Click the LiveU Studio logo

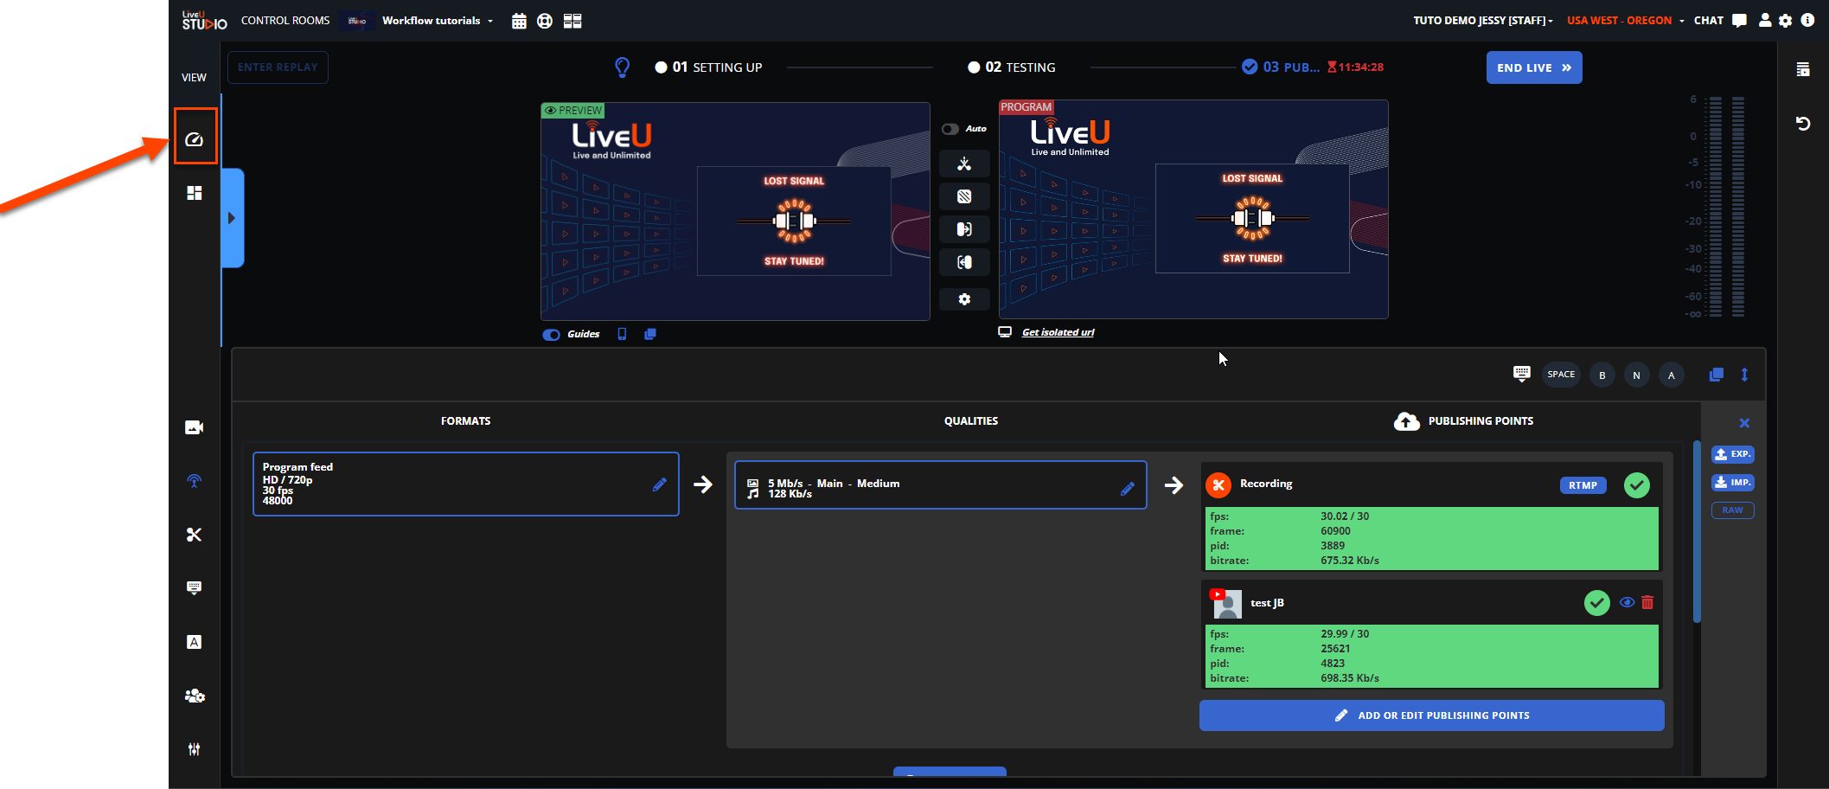click(204, 20)
